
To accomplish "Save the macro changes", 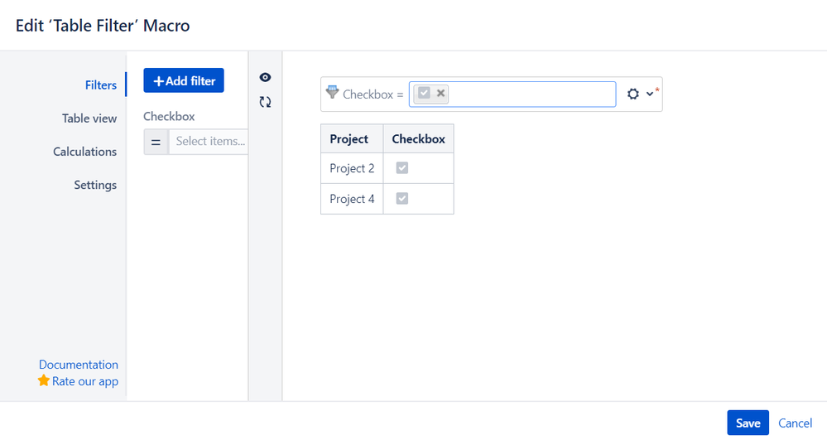I will (748, 423).
